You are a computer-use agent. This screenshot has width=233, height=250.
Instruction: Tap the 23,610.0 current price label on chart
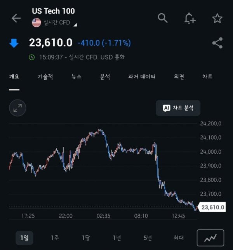coord(212,207)
